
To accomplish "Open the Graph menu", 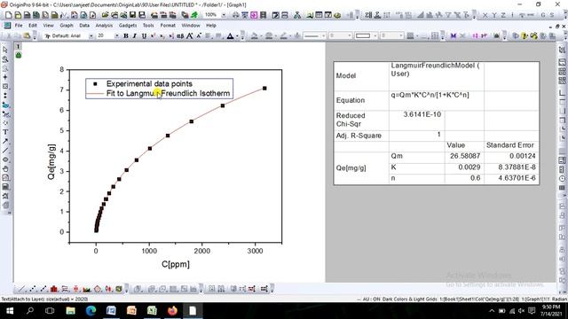I will coord(67,26).
